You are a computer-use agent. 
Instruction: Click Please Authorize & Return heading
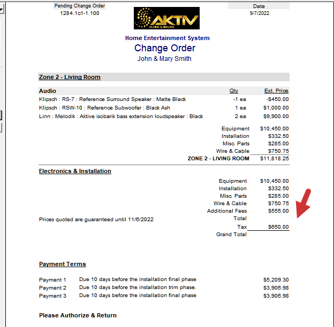(x=78, y=315)
